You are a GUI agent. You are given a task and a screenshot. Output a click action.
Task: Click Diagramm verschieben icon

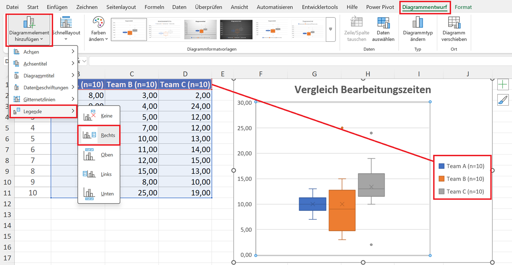pos(454,22)
